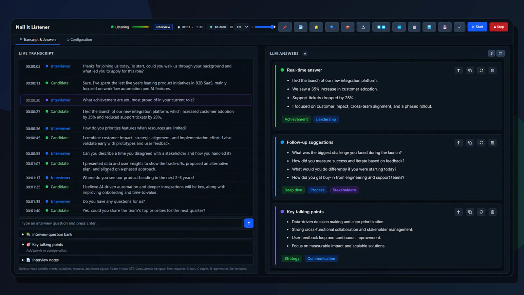
Task: Click the vertical expand icon in LLM Answers header
Action: tap(492, 53)
